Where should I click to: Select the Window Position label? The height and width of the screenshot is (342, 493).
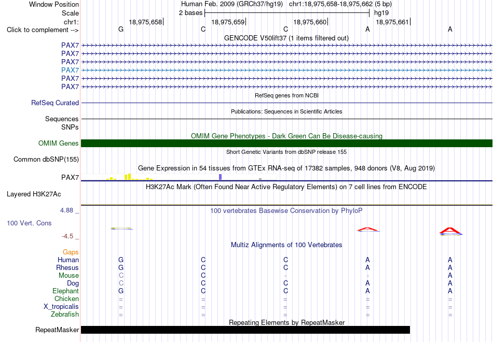click(54, 4)
